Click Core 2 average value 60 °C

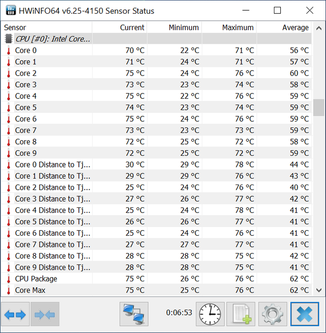pos(299,73)
